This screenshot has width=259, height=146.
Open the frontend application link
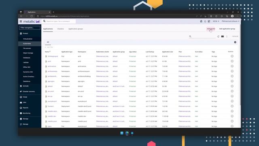click(51, 106)
